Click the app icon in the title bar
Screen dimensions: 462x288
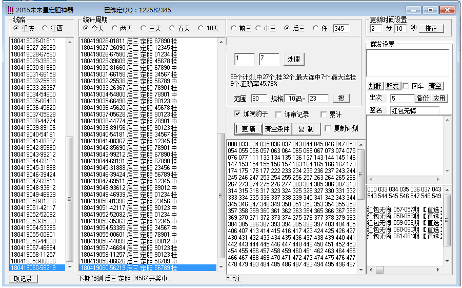(9, 10)
